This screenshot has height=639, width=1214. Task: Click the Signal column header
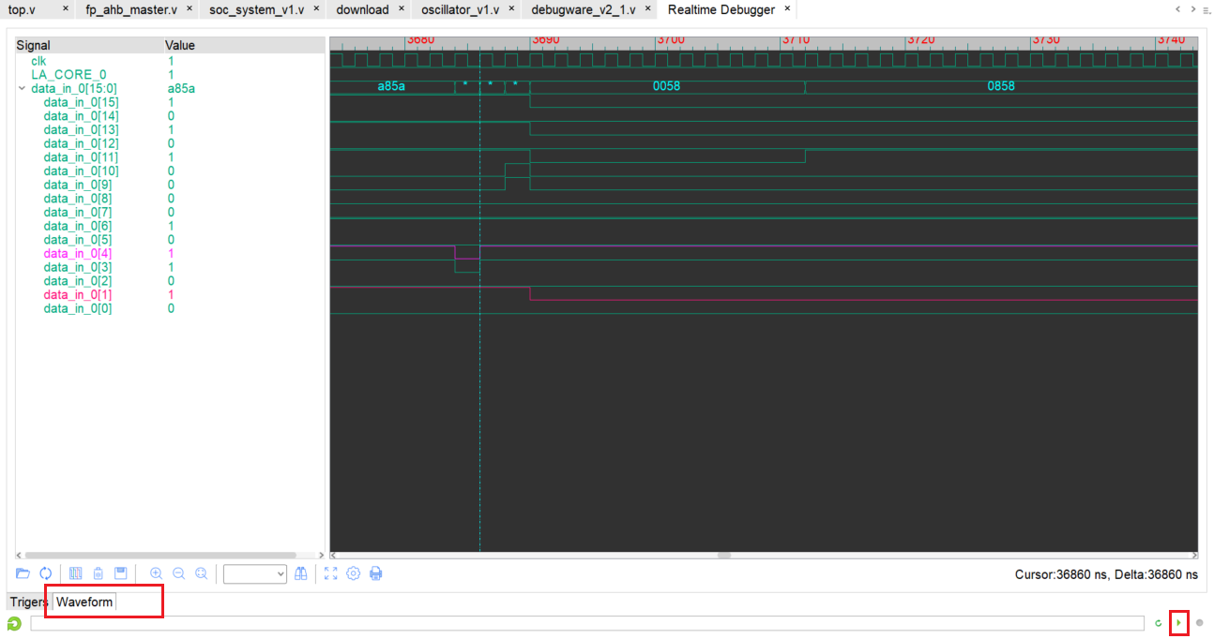pos(34,45)
